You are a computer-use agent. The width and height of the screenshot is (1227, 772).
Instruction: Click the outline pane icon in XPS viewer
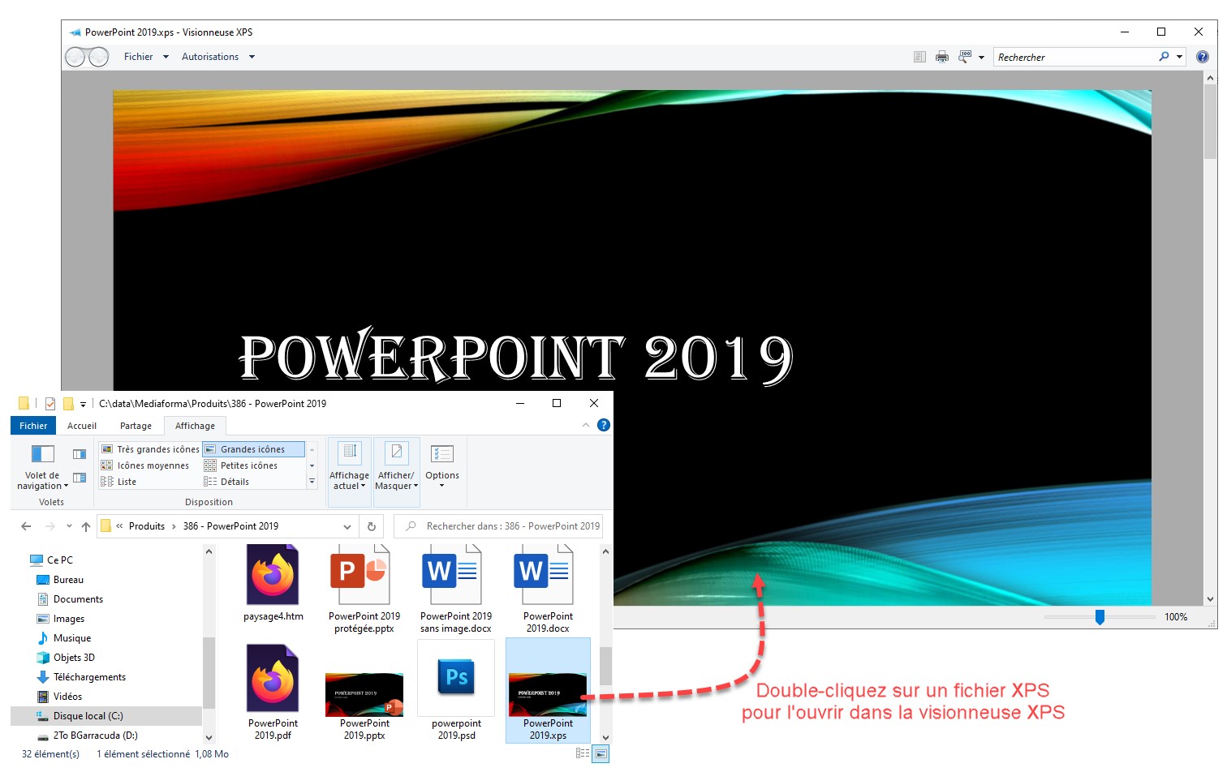pyautogui.click(x=919, y=57)
